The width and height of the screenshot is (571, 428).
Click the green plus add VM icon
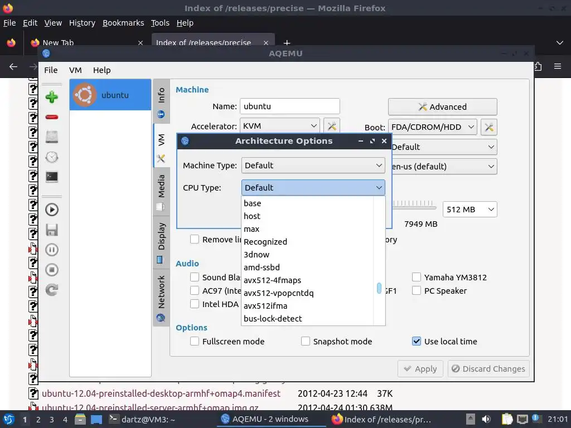(x=52, y=97)
